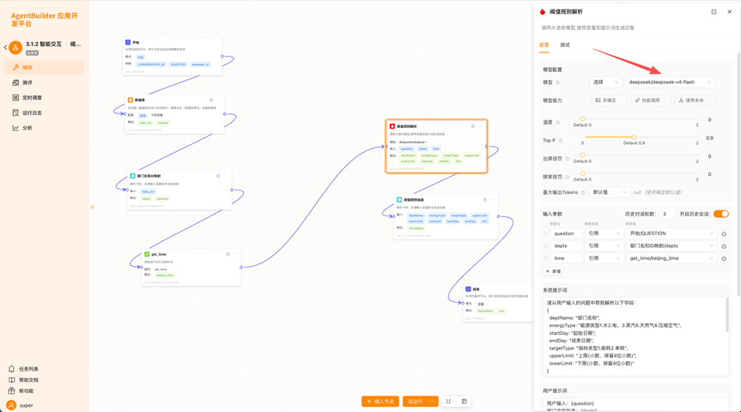Click the 结束 end node icon
The image size is (741, 412).
(x=468, y=288)
